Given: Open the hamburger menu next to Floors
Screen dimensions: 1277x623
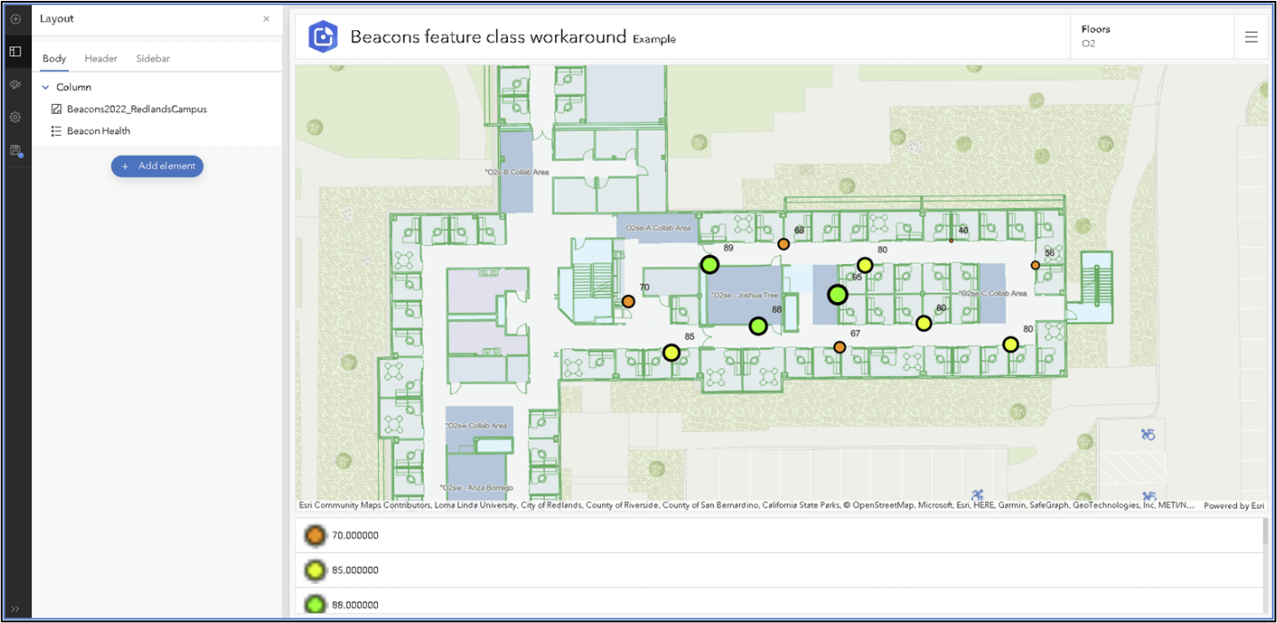Looking at the screenshot, I should [1252, 36].
